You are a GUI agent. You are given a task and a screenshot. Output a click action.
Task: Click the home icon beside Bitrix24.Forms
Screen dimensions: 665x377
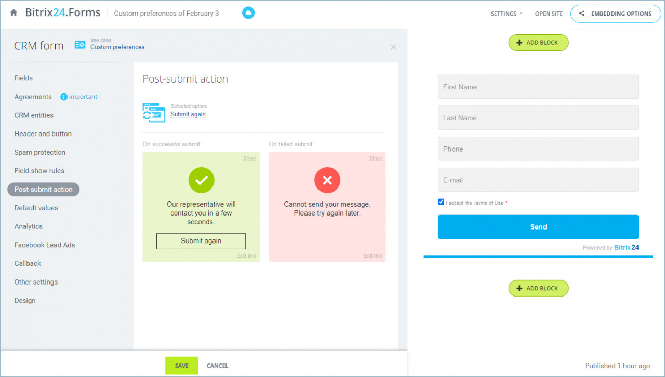point(14,13)
